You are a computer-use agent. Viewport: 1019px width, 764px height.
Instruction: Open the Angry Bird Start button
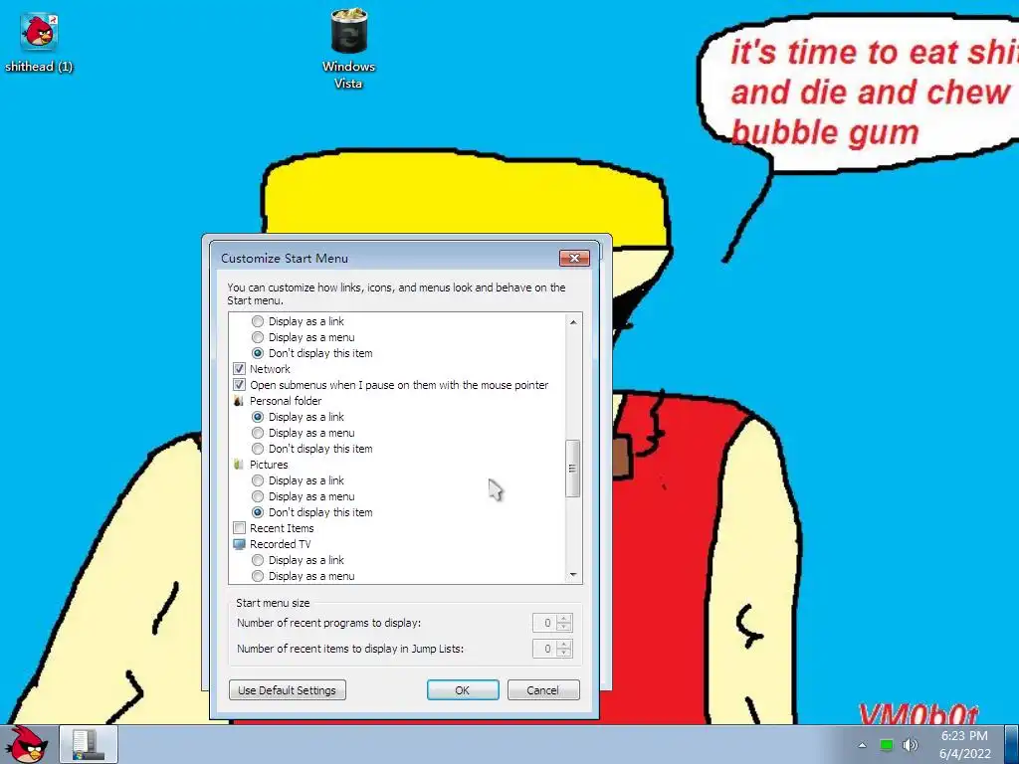point(26,744)
